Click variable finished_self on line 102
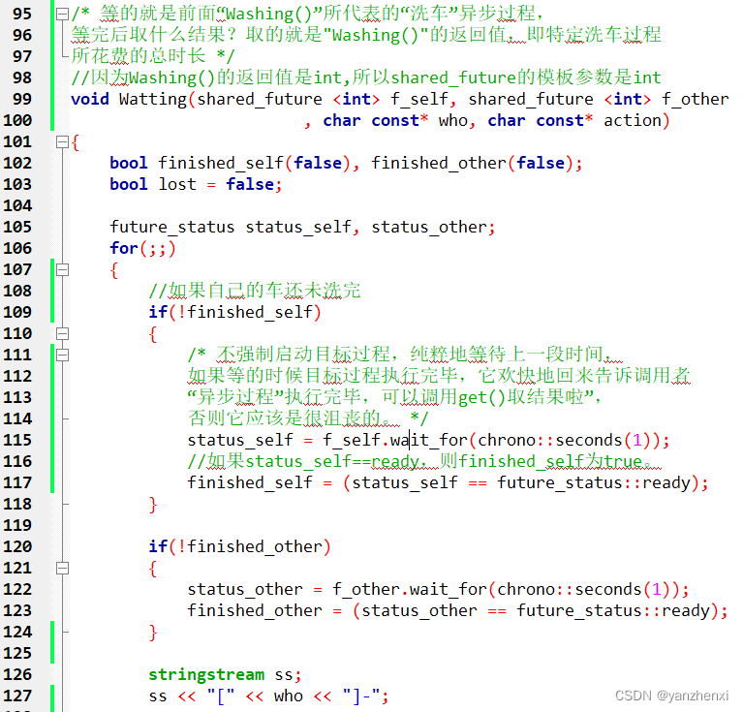Viewport: 743px width, 712px height. 221,163
